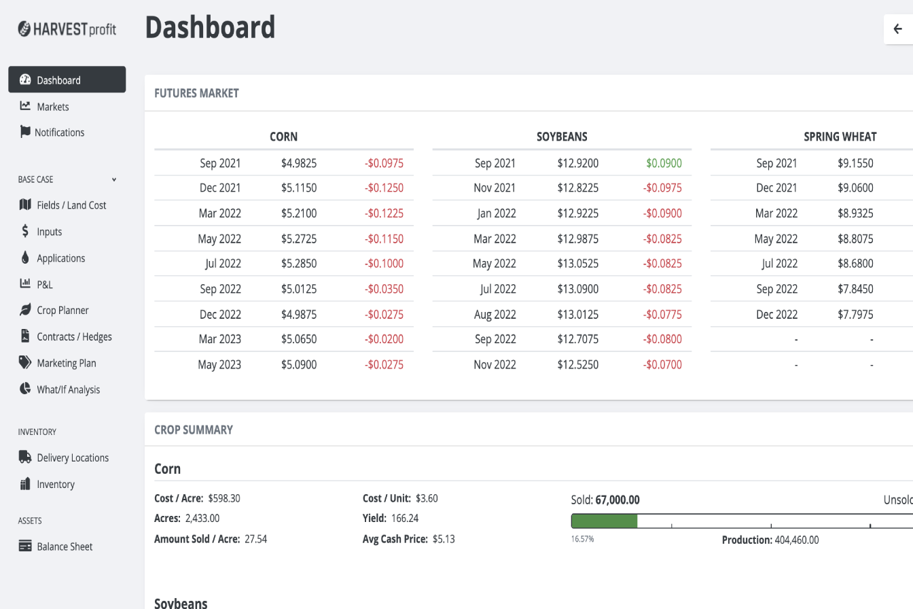913x609 pixels.
Task: Click the back arrow button
Action: point(898,29)
